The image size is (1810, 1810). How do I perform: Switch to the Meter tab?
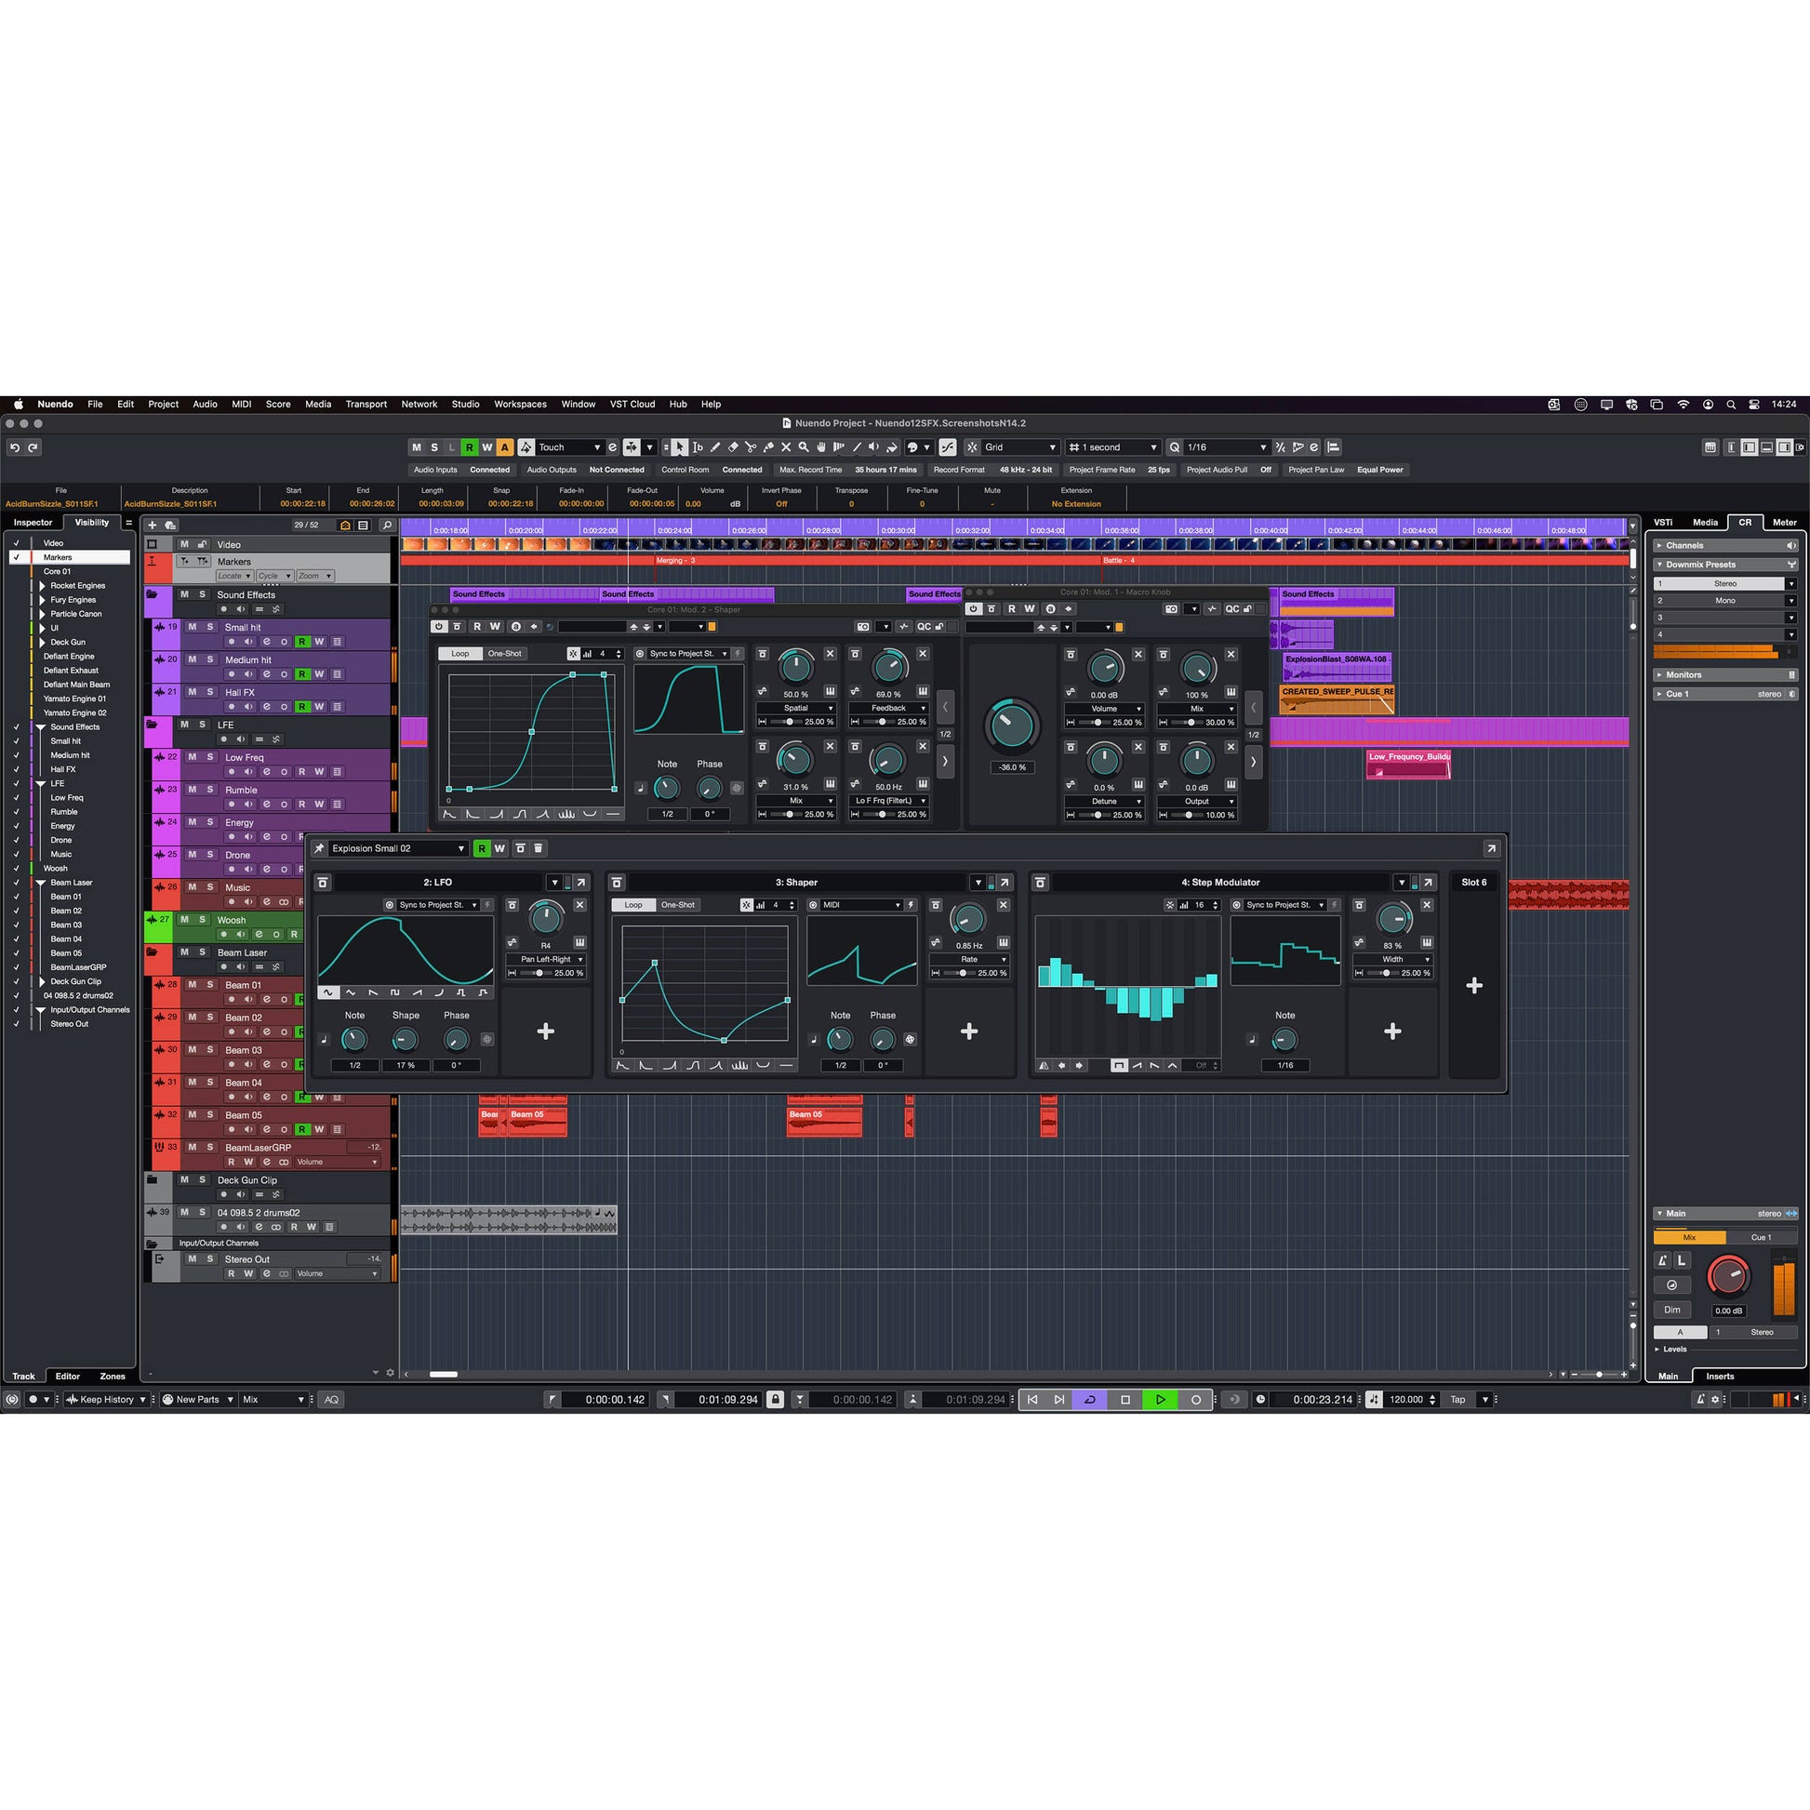(x=1784, y=523)
